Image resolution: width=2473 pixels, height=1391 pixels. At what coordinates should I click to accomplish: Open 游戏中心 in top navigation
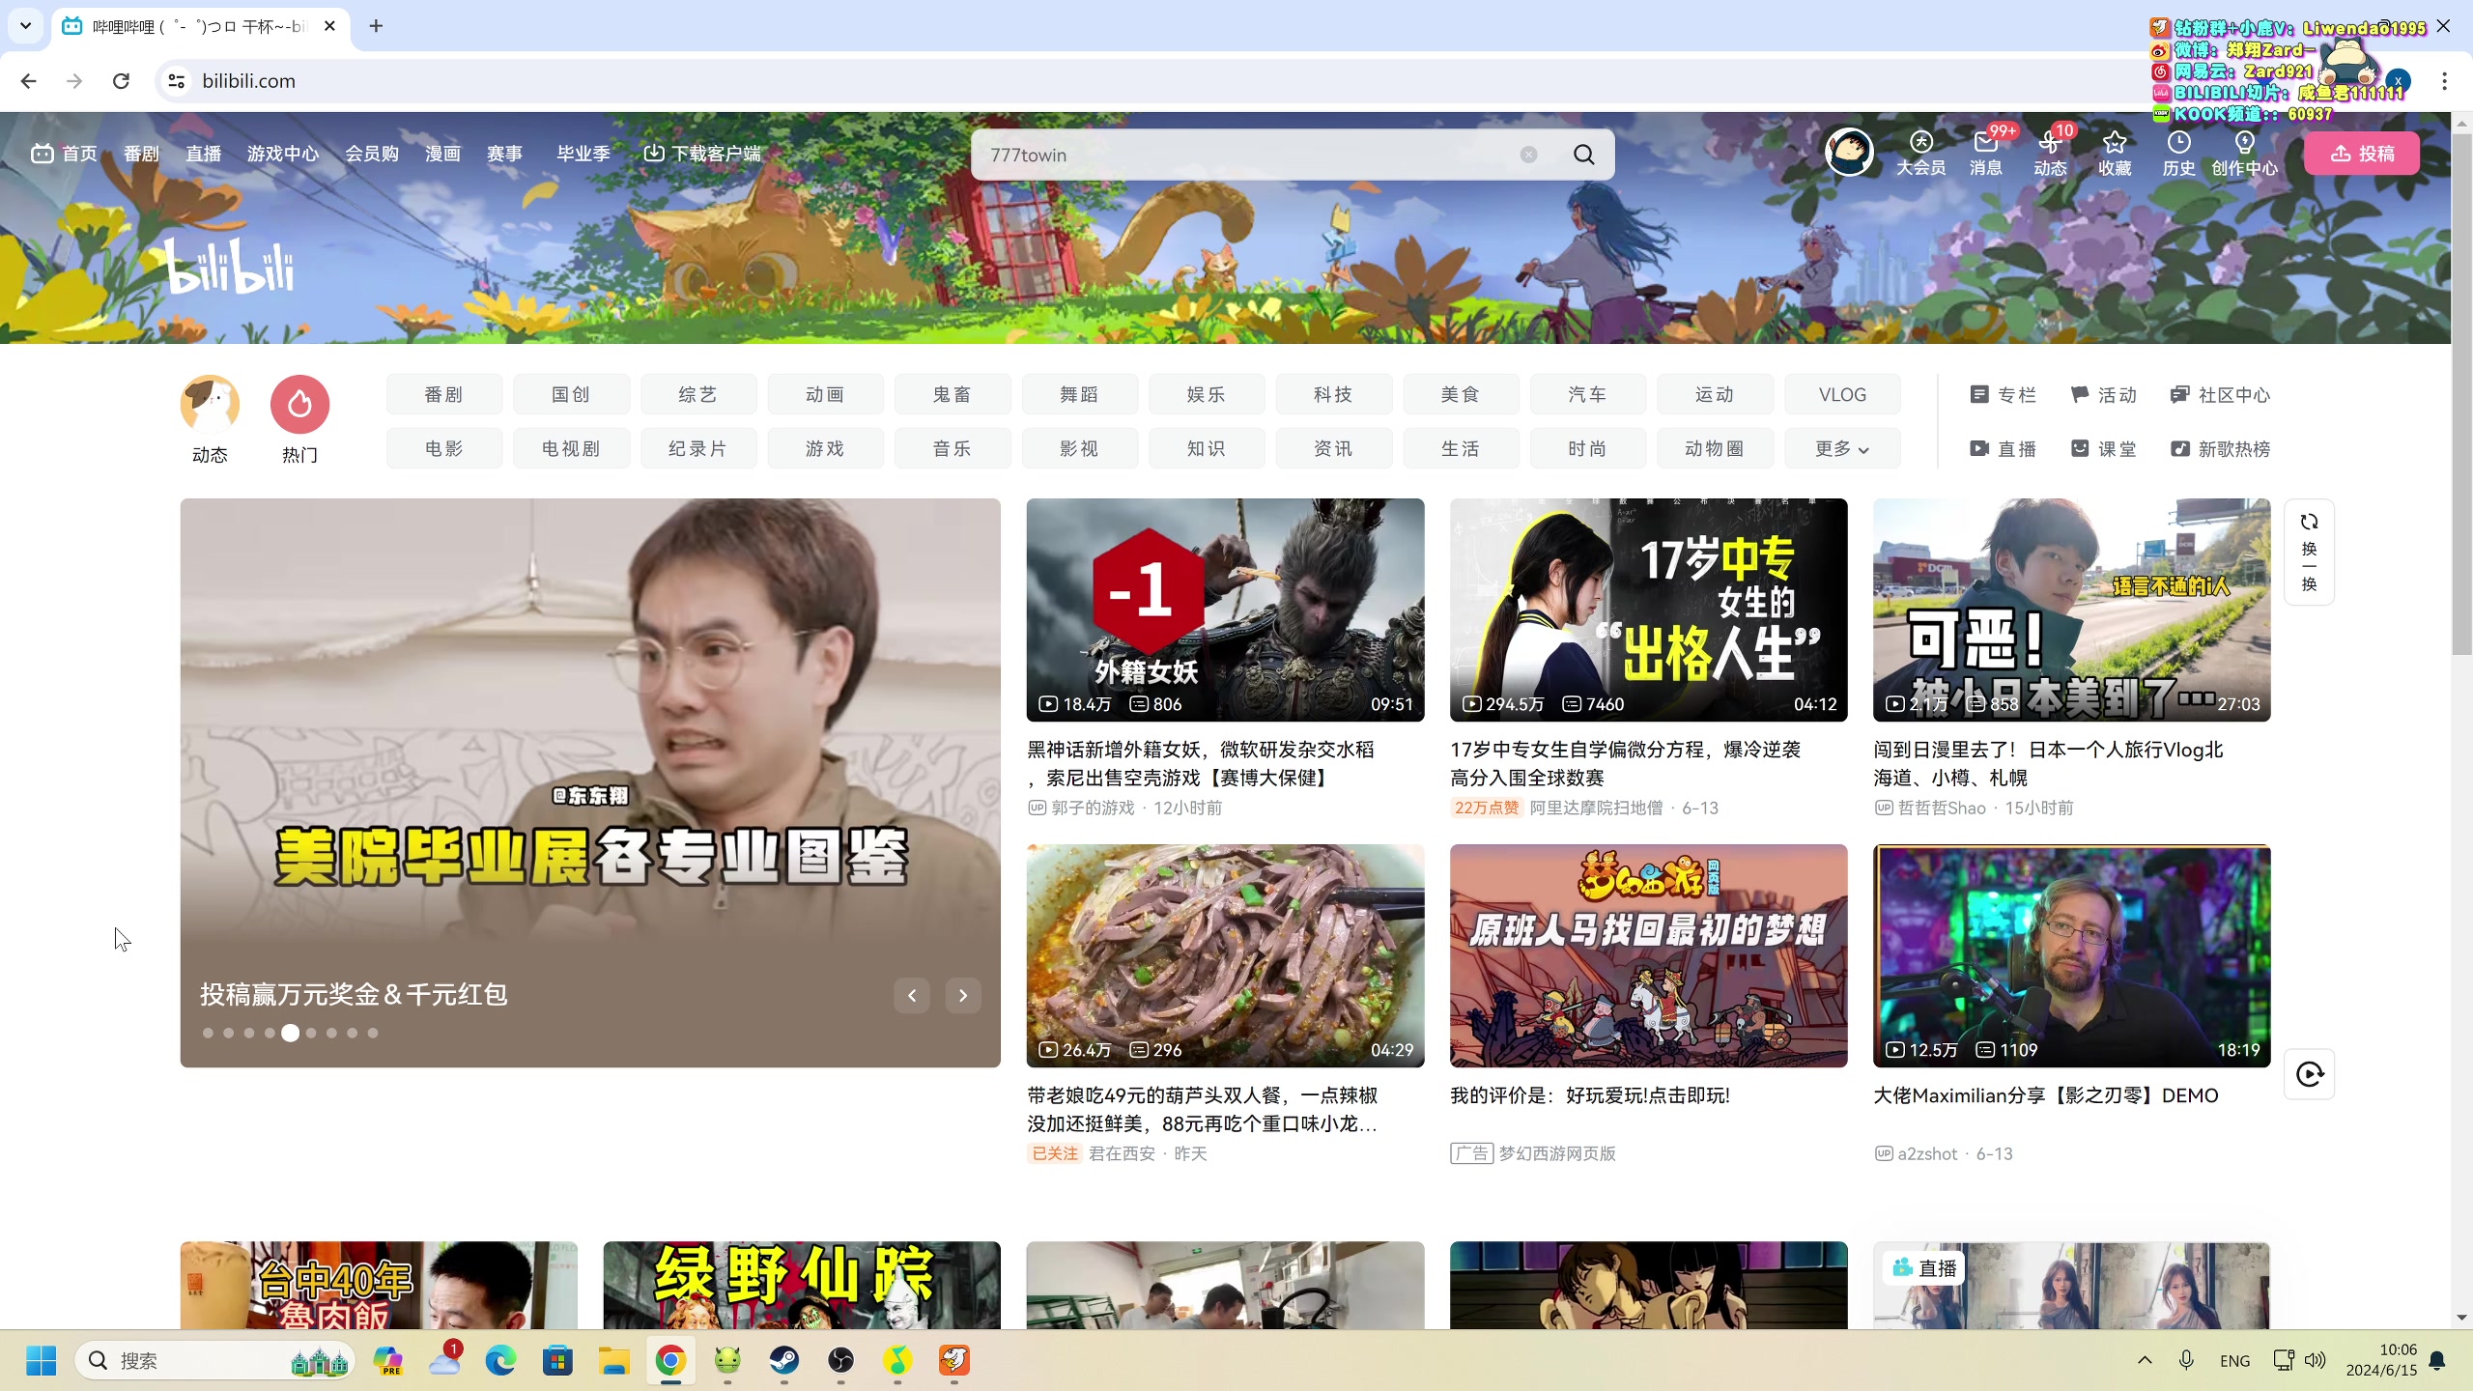pos(282,154)
